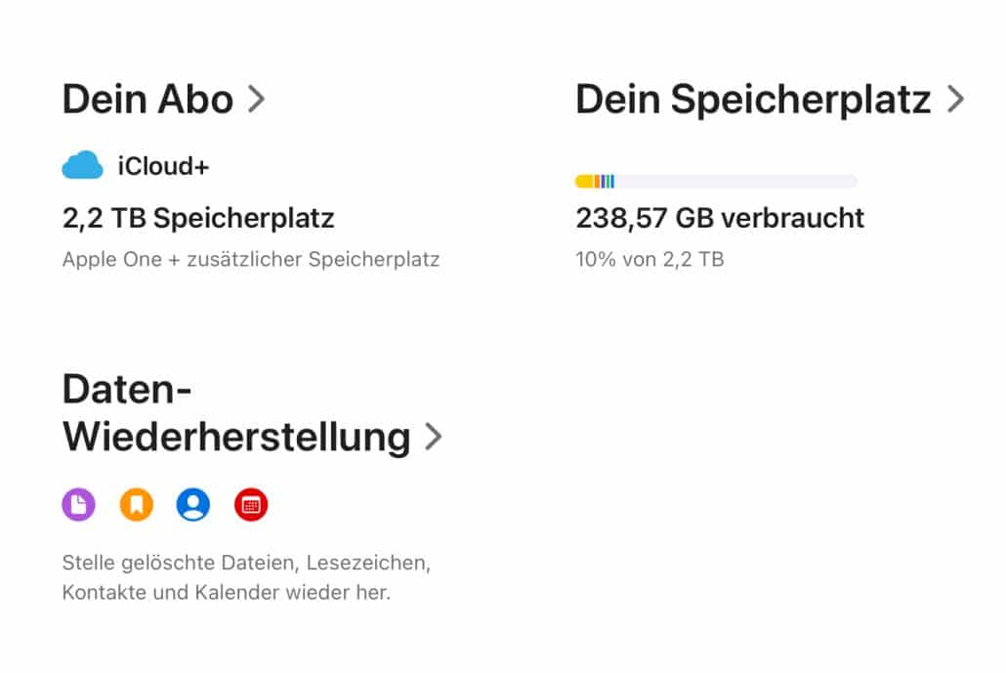Click the Apple One zusätzlicher Speicherplatz description
Screen dimensions: 1006x673
coord(251,259)
